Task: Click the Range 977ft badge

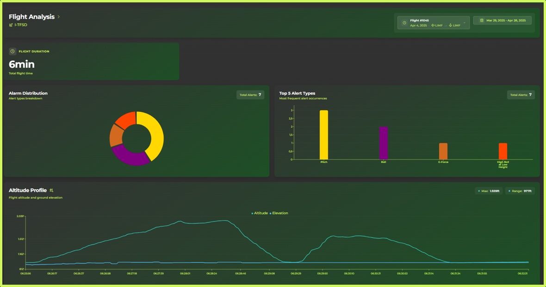Action: click(x=520, y=191)
